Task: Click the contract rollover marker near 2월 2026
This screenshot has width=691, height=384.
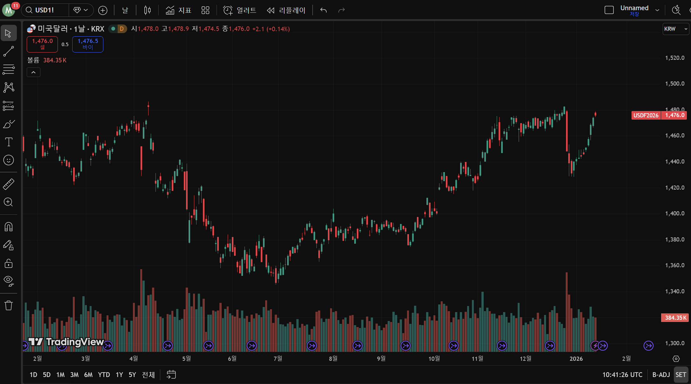Action: click(x=648, y=346)
